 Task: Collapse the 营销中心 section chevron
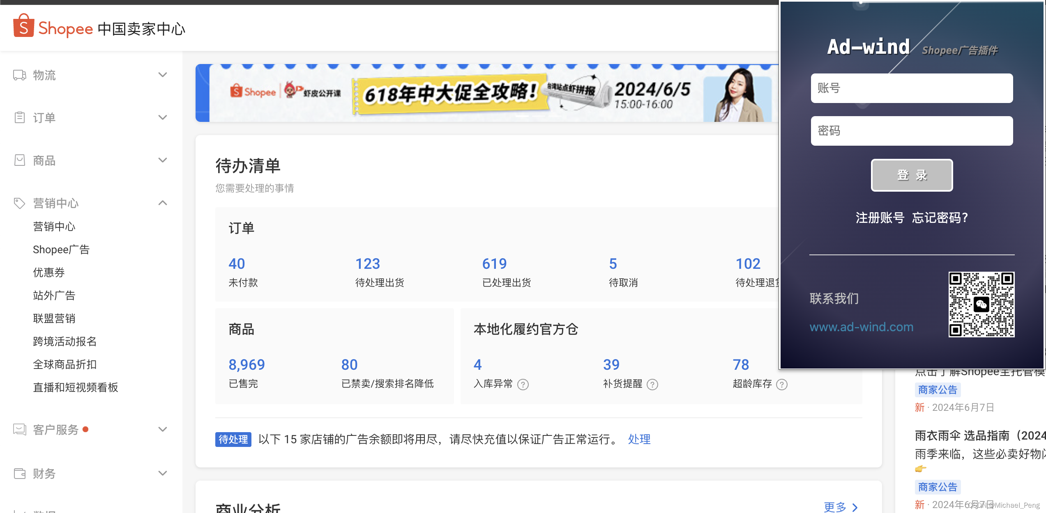point(163,203)
